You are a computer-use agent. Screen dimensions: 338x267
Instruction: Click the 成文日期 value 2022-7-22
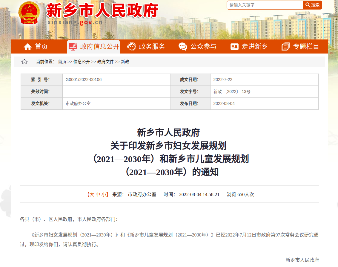point(223,80)
